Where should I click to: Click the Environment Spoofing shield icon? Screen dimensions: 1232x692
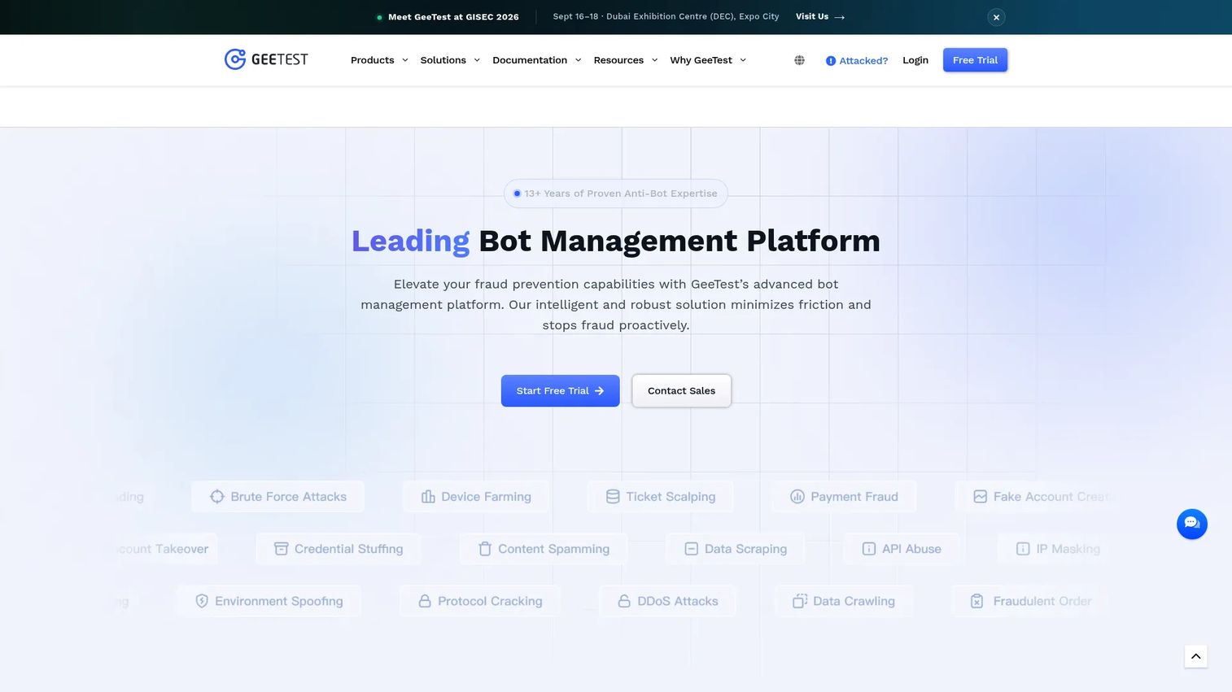(x=202, y=601)
